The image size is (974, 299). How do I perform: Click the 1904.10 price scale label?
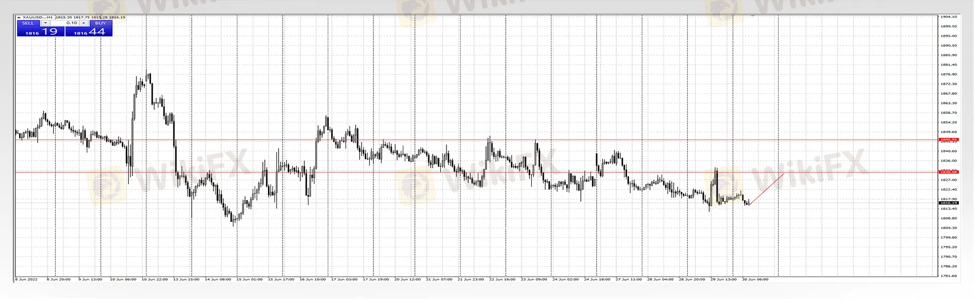(x=948, y=17)
